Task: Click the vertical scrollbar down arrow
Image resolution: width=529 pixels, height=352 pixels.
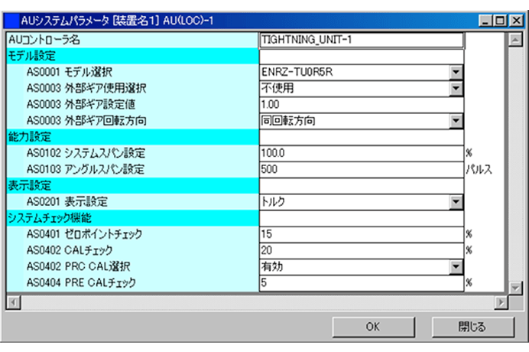Action: (x=516, y=285)
